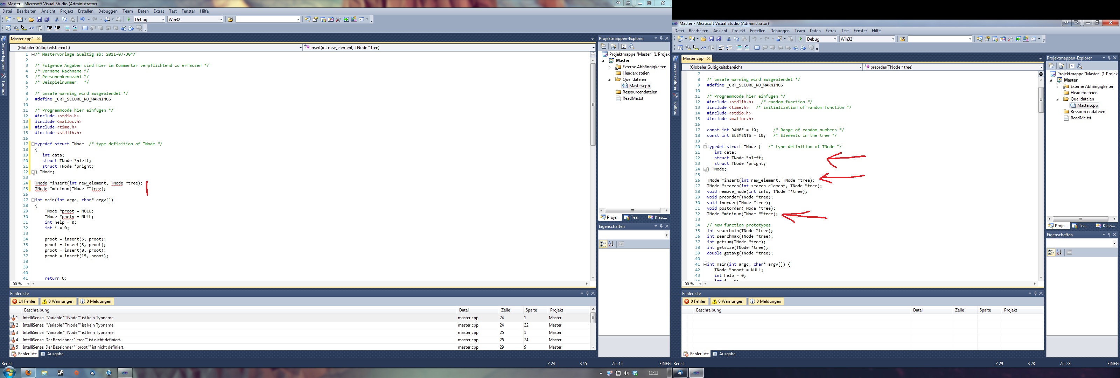The height and width of the screenshot is (378, 1120).
Task: Click the Class View search icon in the left Projektmappen-Explorer
Action: click(x=631, y=47)
